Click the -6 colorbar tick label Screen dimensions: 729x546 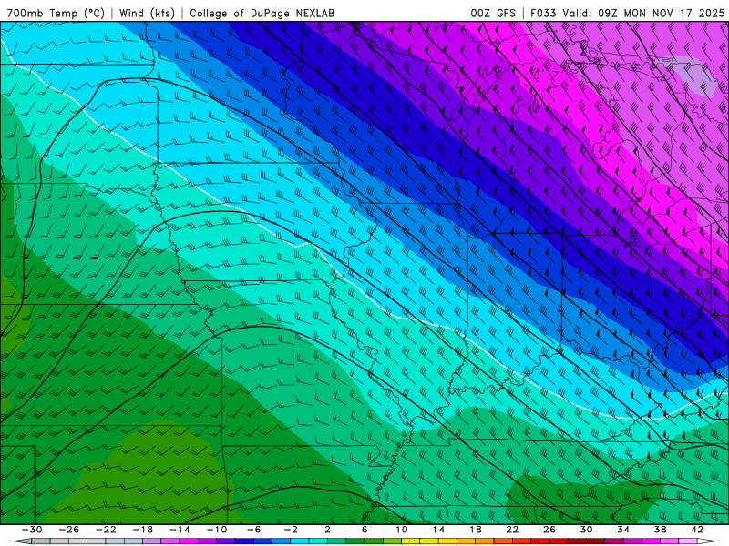tap(253, 530)
